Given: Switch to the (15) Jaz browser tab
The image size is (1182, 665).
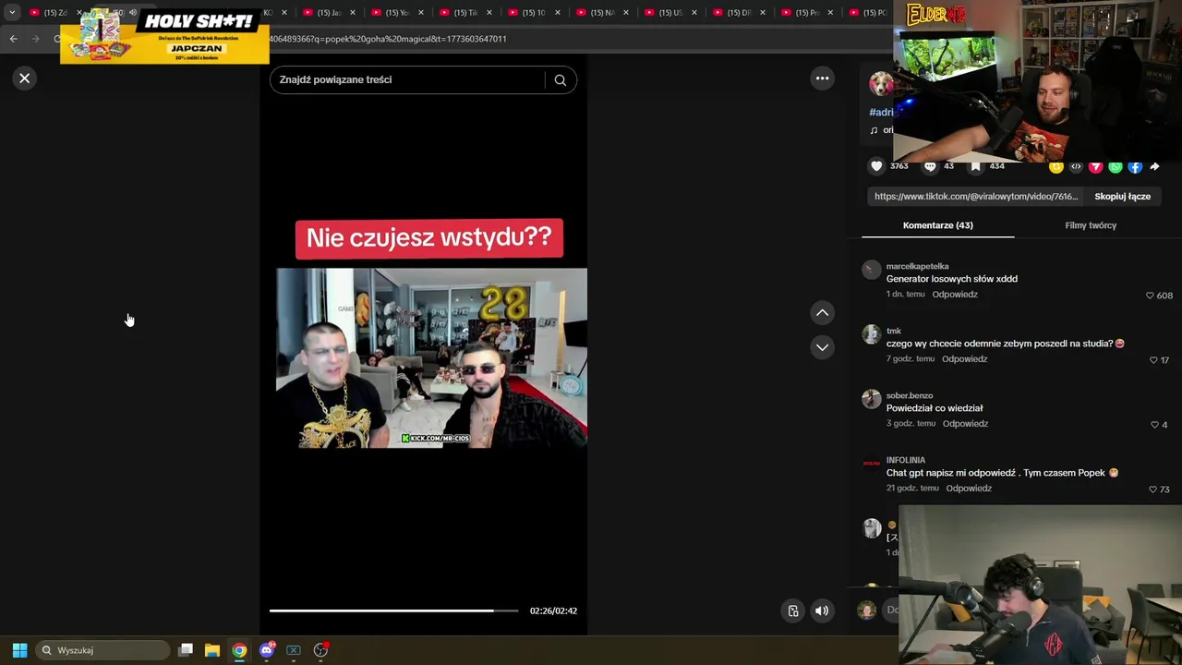Looking at the screenshot, I should [x=330, y=13].
